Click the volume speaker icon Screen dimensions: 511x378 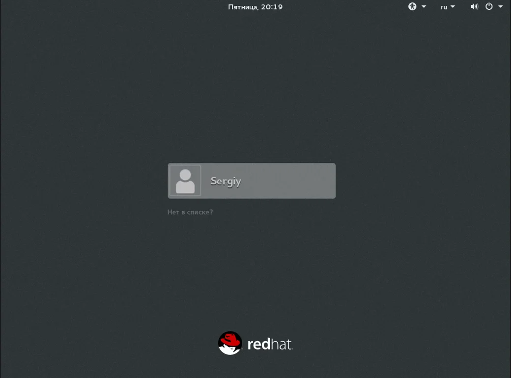tap(475, 6)
